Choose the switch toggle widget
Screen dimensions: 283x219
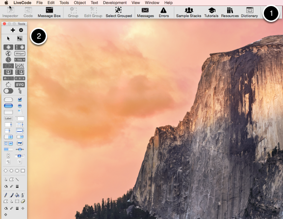pos(8,91)
